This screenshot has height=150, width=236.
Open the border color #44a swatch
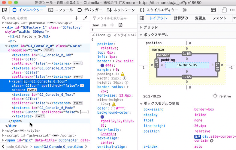coord(102,65)
